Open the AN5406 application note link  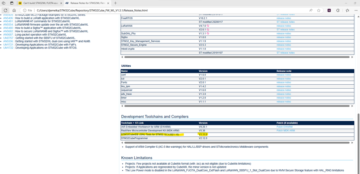coord(9,18)
